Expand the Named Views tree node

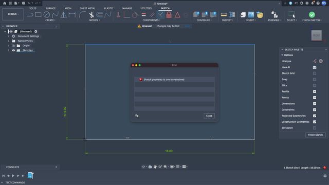[x=9, y=41]
